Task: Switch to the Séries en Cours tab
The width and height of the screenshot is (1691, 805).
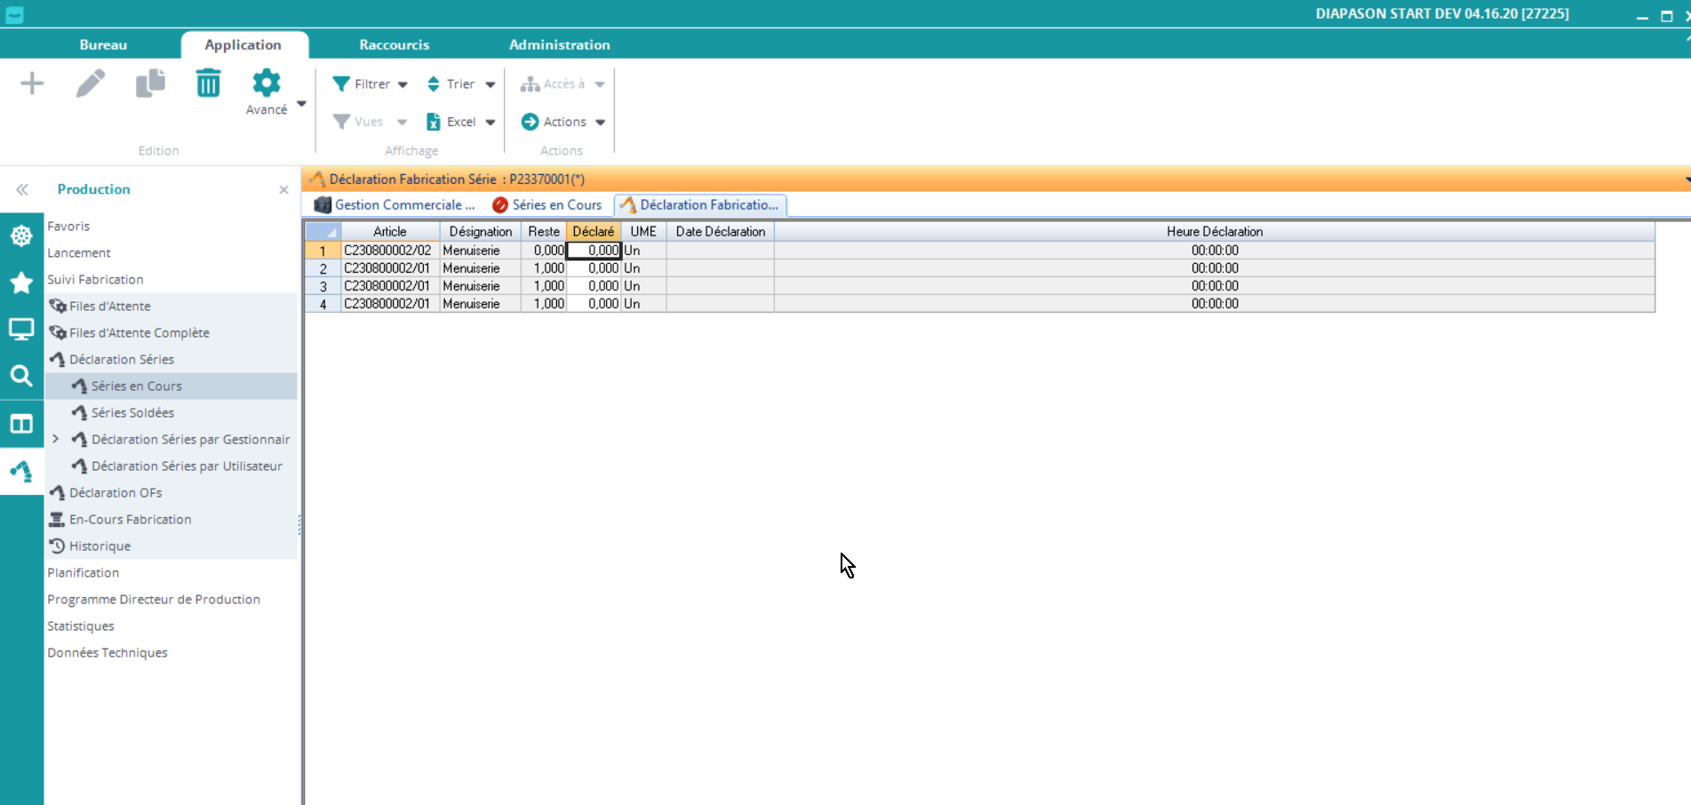Action: 547,205
